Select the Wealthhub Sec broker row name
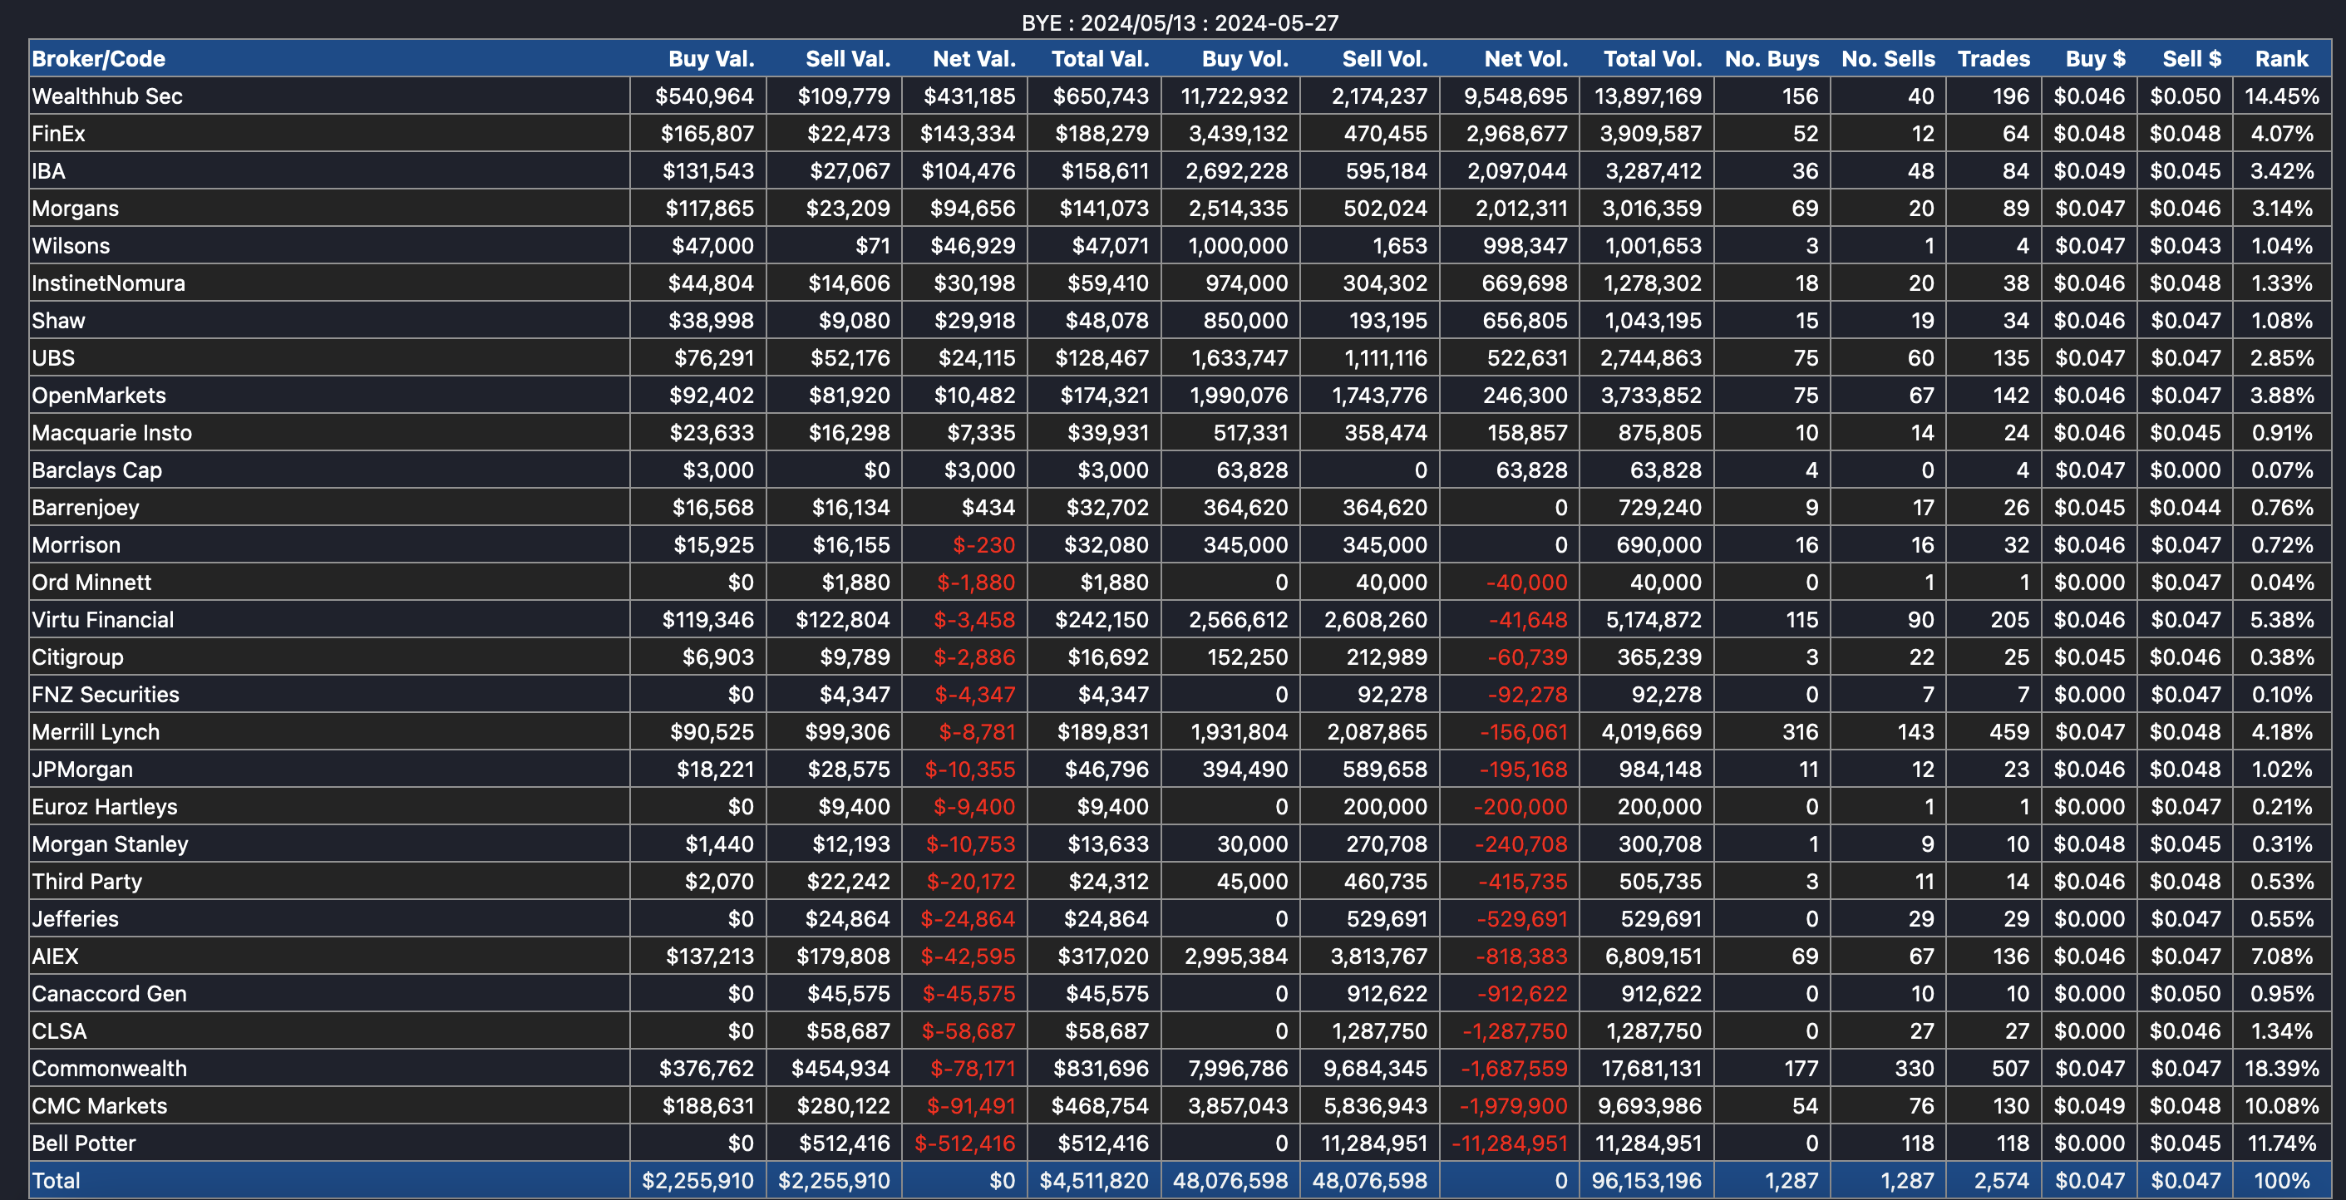 (x=106, y=96)
